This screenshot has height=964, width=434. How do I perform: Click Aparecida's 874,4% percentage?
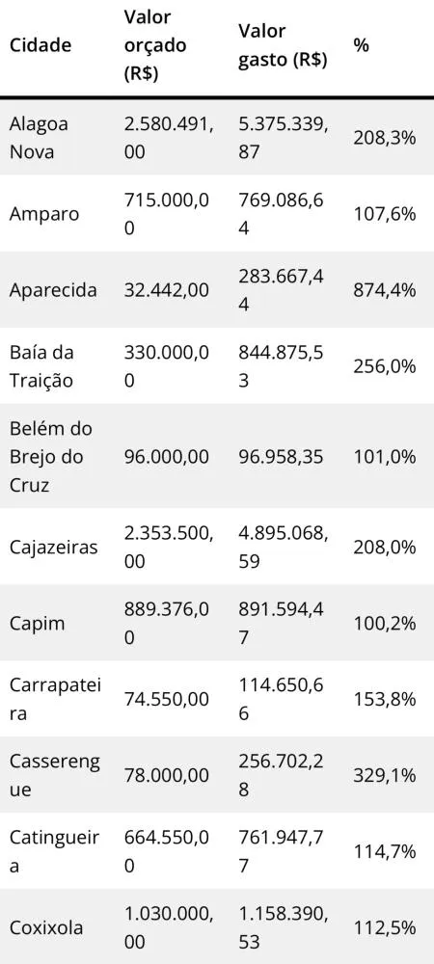pos(385,289)
